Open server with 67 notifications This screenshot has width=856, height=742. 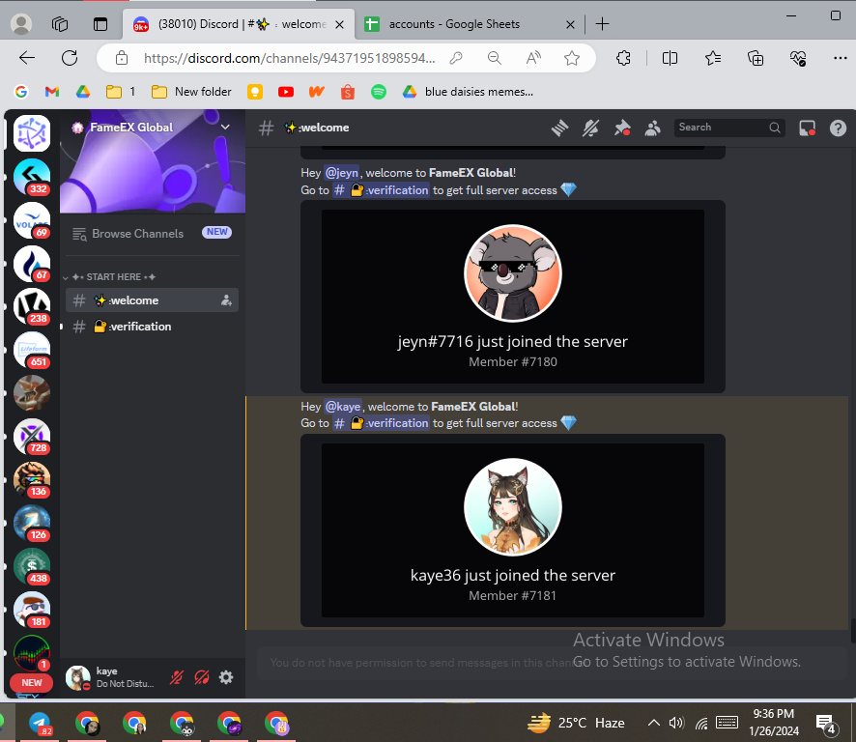coord(32,263)
